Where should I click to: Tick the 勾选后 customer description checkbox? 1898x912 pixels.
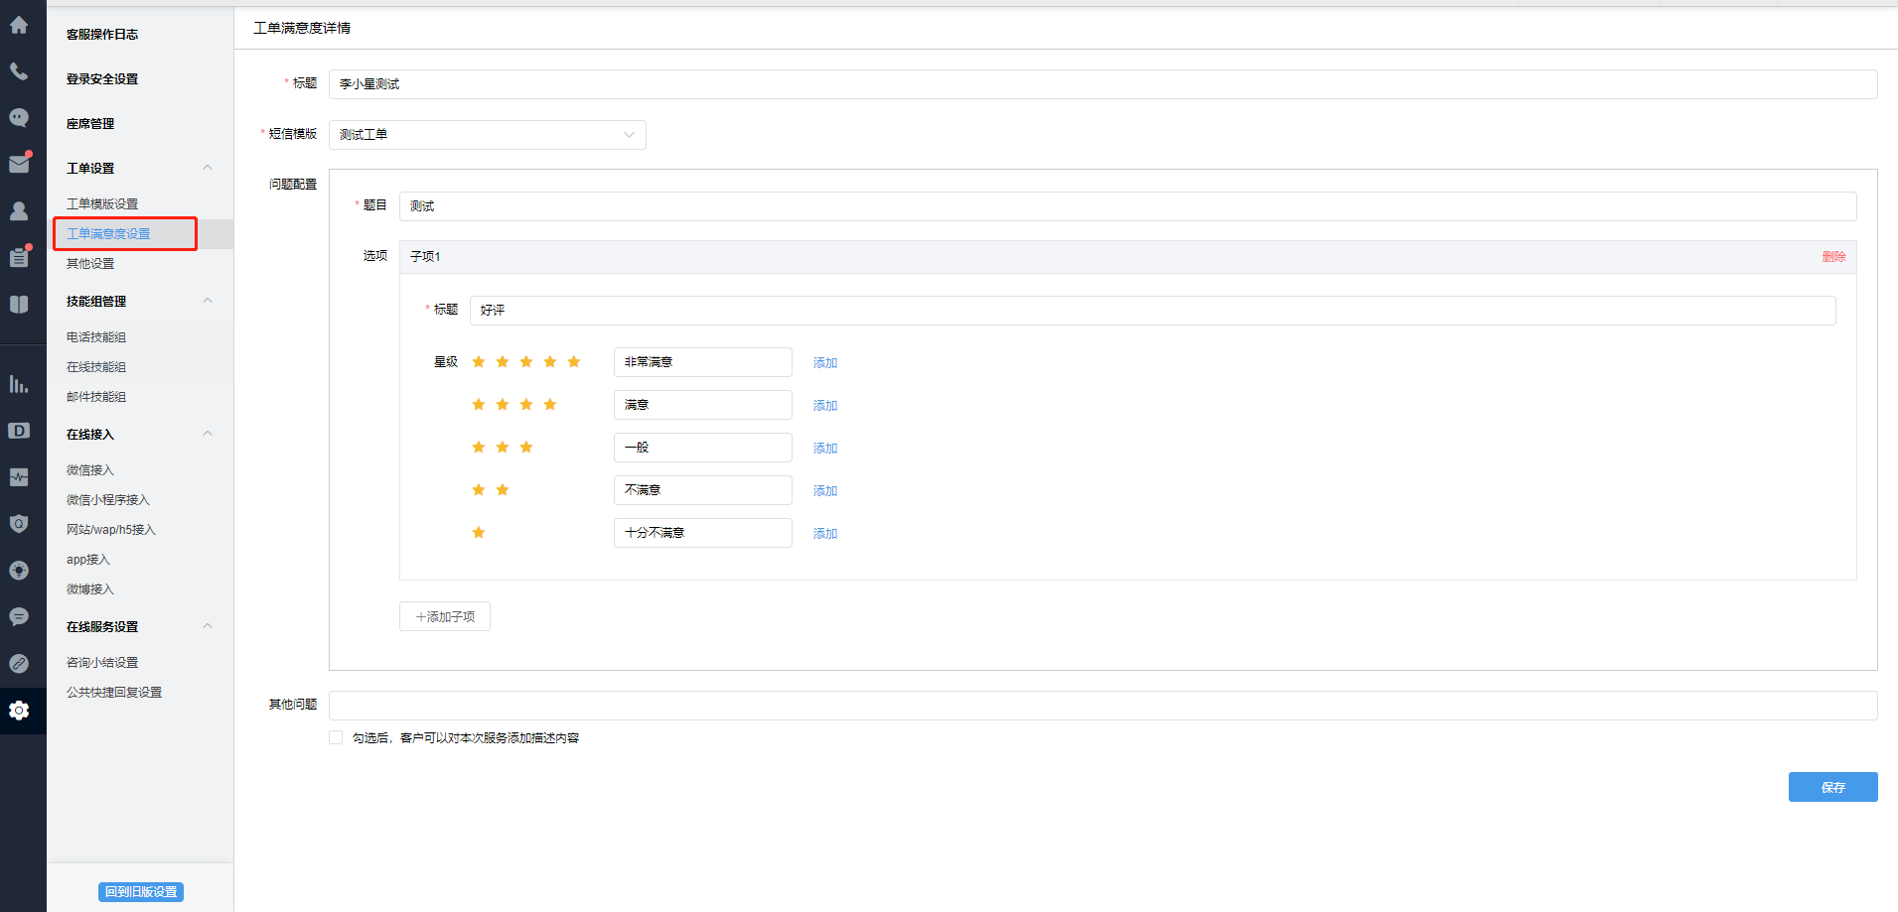coord(336,737)
